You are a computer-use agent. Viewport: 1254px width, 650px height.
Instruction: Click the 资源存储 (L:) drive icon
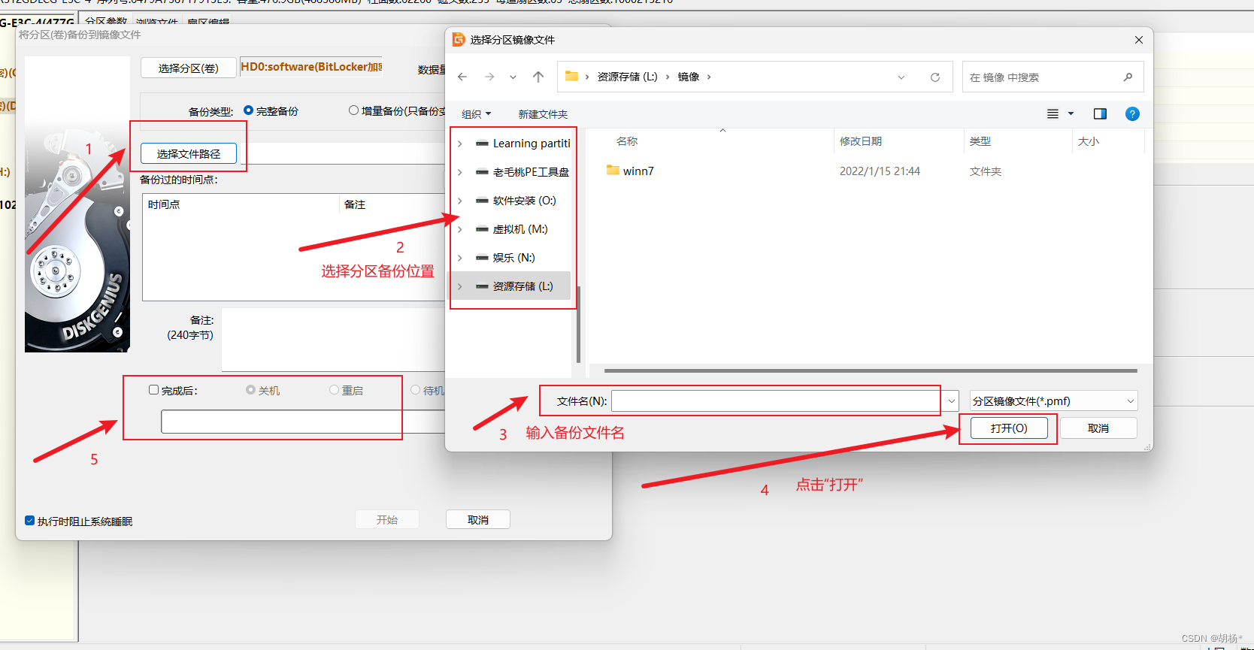[x=482, y=286]
